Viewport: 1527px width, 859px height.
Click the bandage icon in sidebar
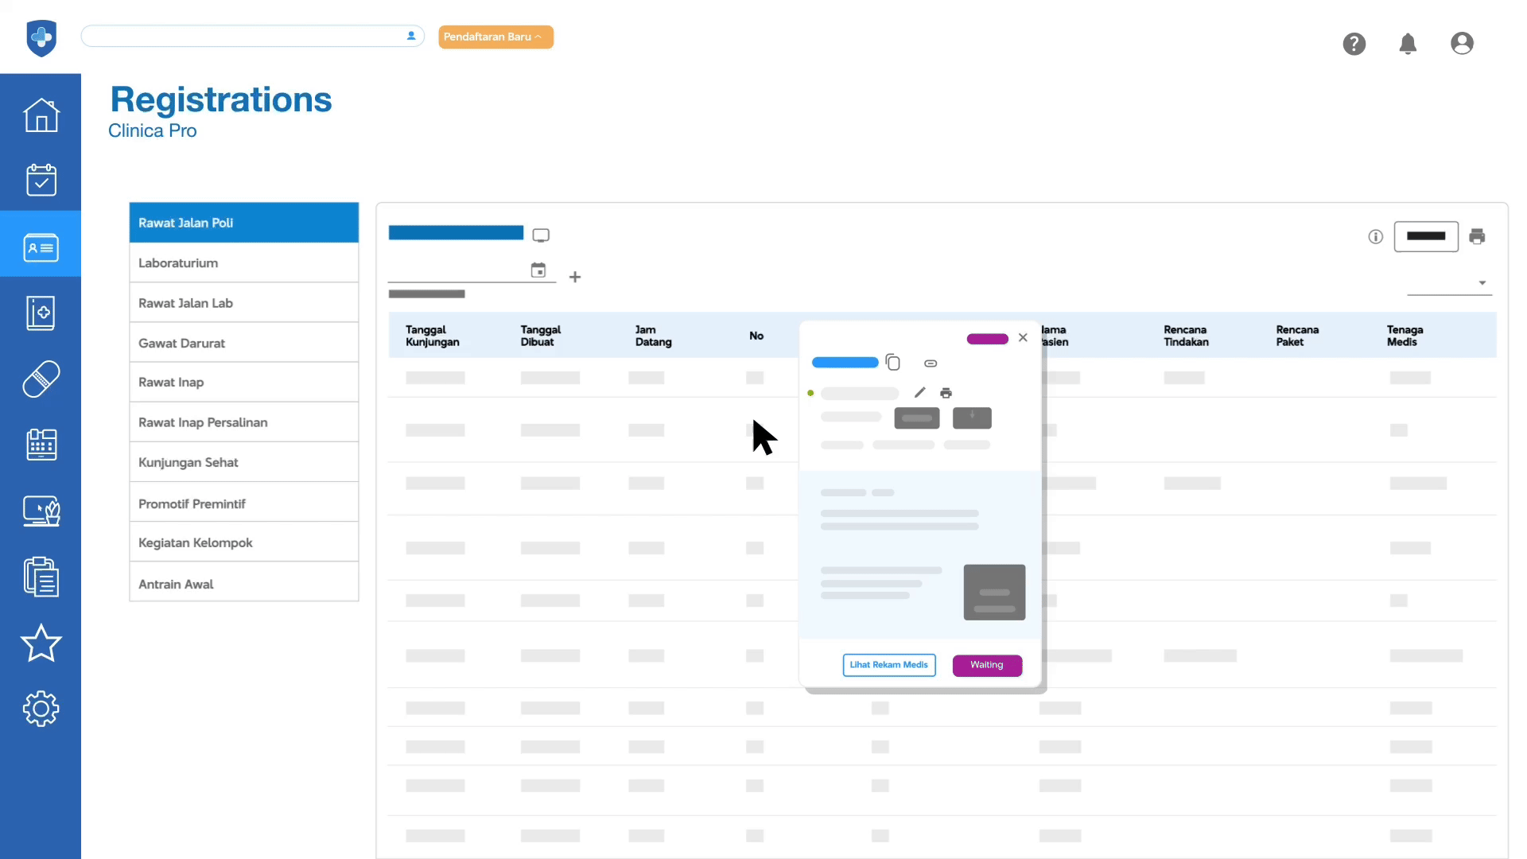click(x=41, y=379)
